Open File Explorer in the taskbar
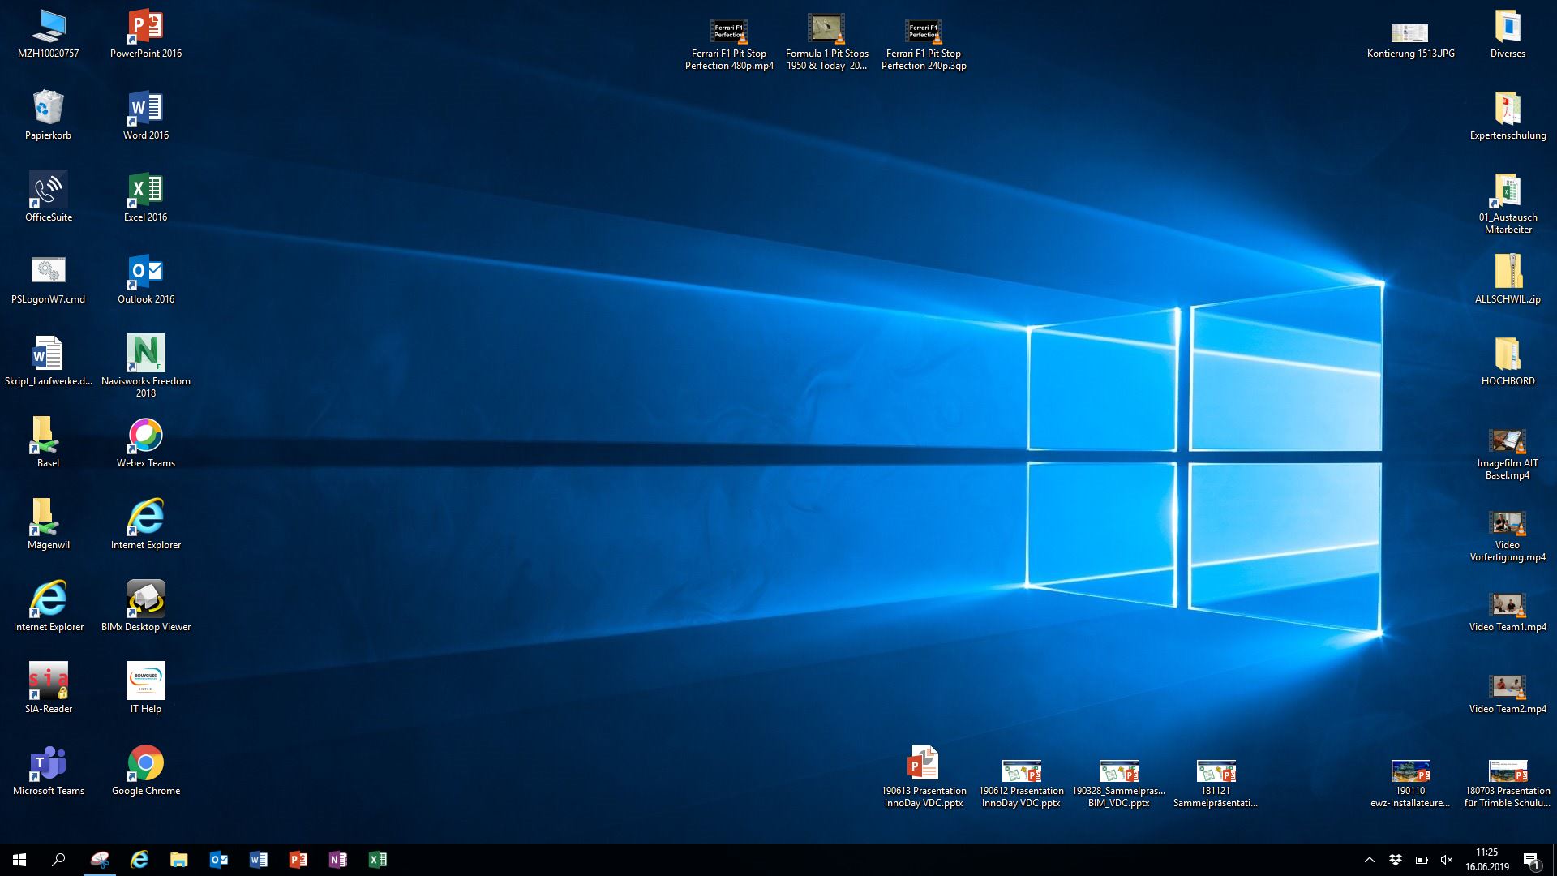The height and width of the screenshot is (876, 1557). 178,860
